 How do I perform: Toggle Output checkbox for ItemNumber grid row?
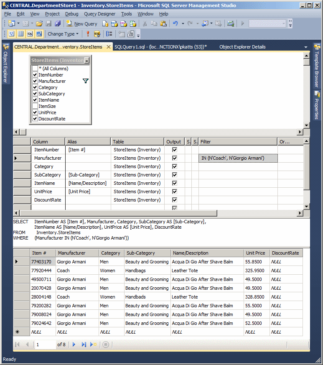tap(175, 150)
